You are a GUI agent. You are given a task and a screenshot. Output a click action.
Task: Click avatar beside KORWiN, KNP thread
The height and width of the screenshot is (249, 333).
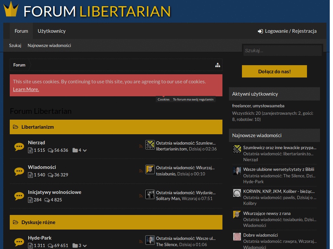[x=237, y=193]
